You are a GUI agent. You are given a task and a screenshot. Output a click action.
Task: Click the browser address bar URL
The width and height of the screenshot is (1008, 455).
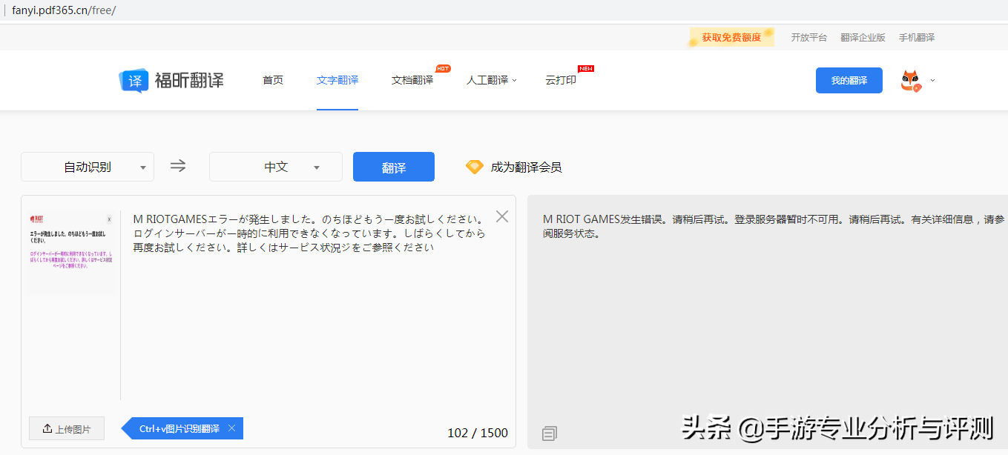tap(64, 10)
